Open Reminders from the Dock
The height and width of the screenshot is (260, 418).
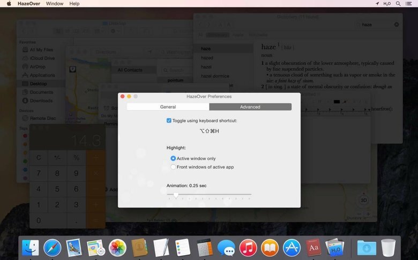(x=183, y=248)
